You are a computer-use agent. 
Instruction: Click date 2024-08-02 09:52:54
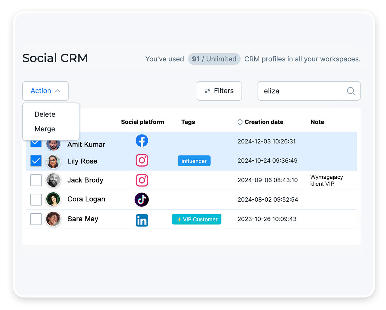pyautogui.click(x=268, y=199)
